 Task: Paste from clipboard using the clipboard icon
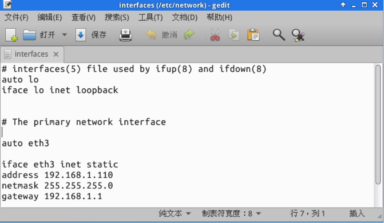253,35
